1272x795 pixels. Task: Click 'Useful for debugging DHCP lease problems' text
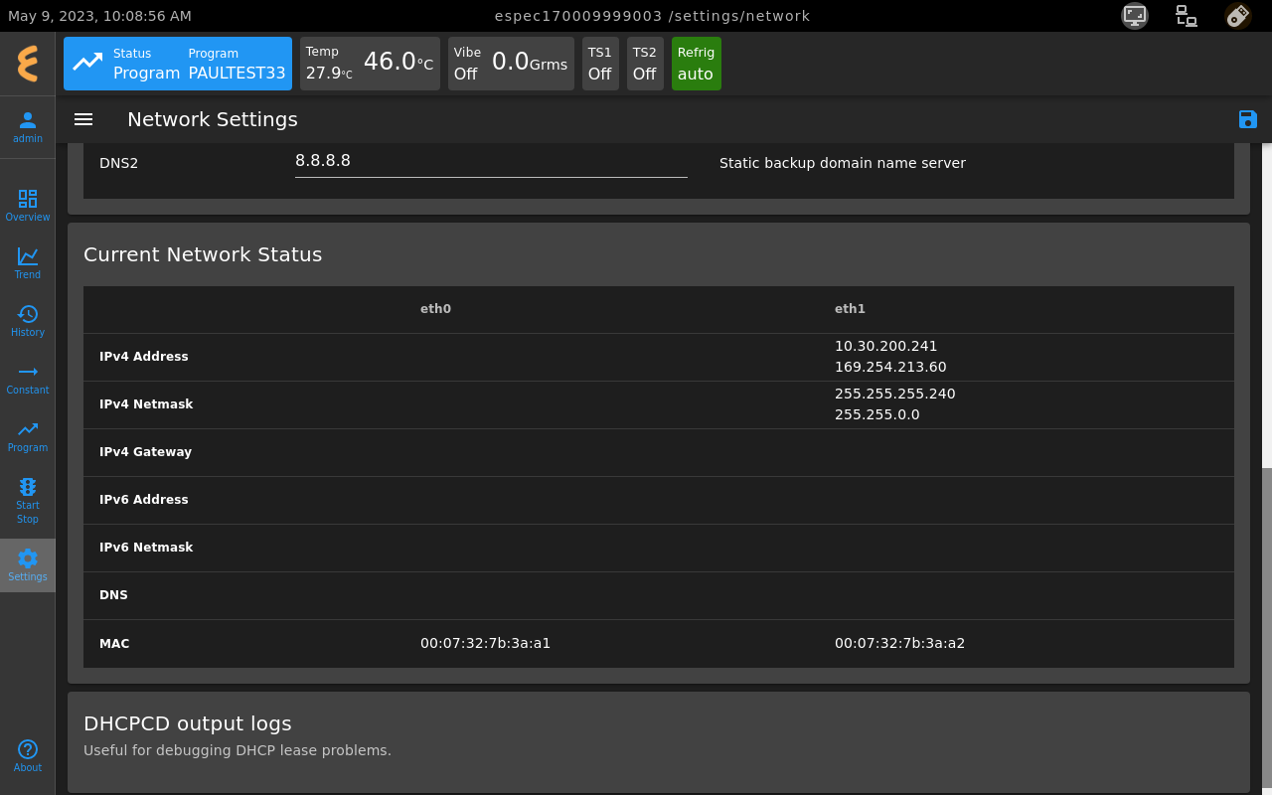click(238, 750)
